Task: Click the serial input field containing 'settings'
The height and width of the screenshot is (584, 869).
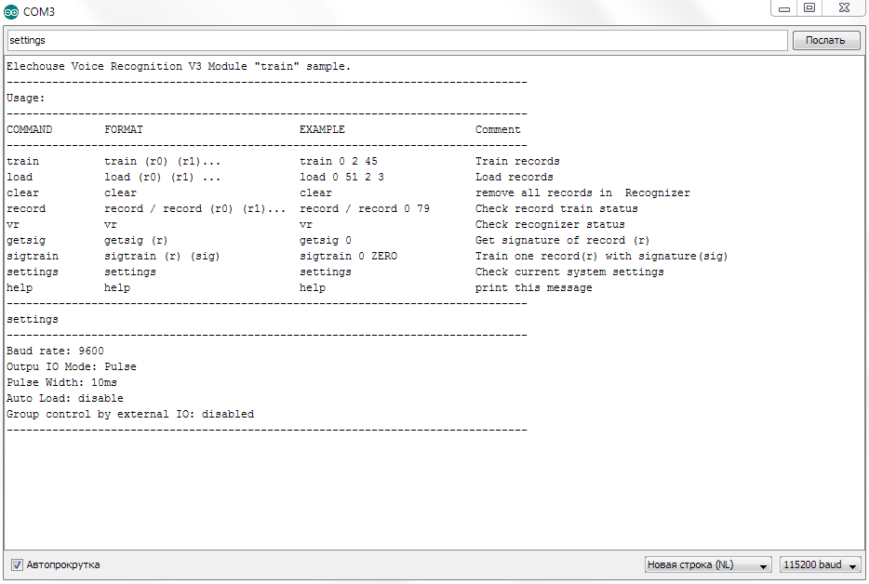Action: (x=396, y=40)
